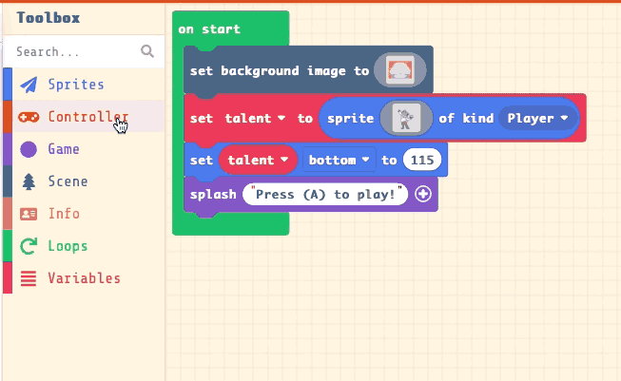Expand talent variable dropdown in red set block

tap(255, 118)
